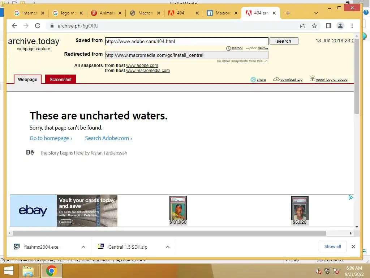Click the horizontal scrollbar of the page
Image resolution: width=370 pixels, height=278 pixels.
[x=169, y=233]
